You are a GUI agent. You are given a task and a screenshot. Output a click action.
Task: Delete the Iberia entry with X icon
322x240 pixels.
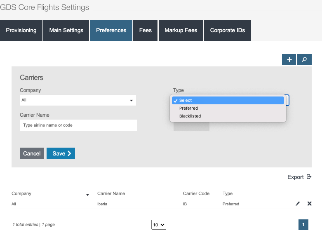click(x=309, y=204)
